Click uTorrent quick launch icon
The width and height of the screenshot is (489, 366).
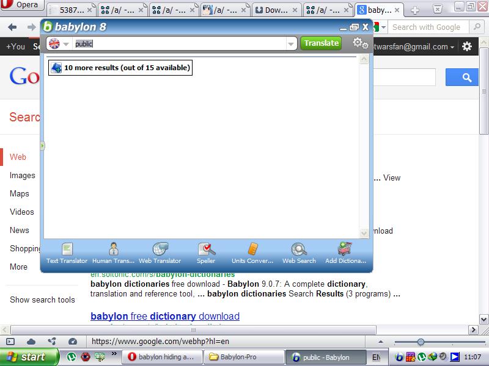click(72, 357)
